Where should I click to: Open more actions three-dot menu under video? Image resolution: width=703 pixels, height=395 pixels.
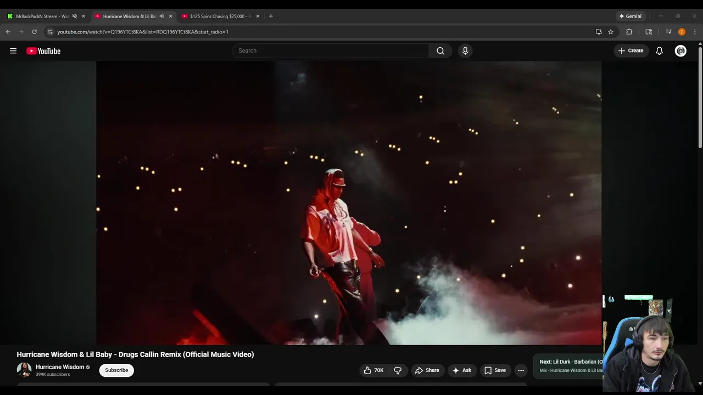521,370
